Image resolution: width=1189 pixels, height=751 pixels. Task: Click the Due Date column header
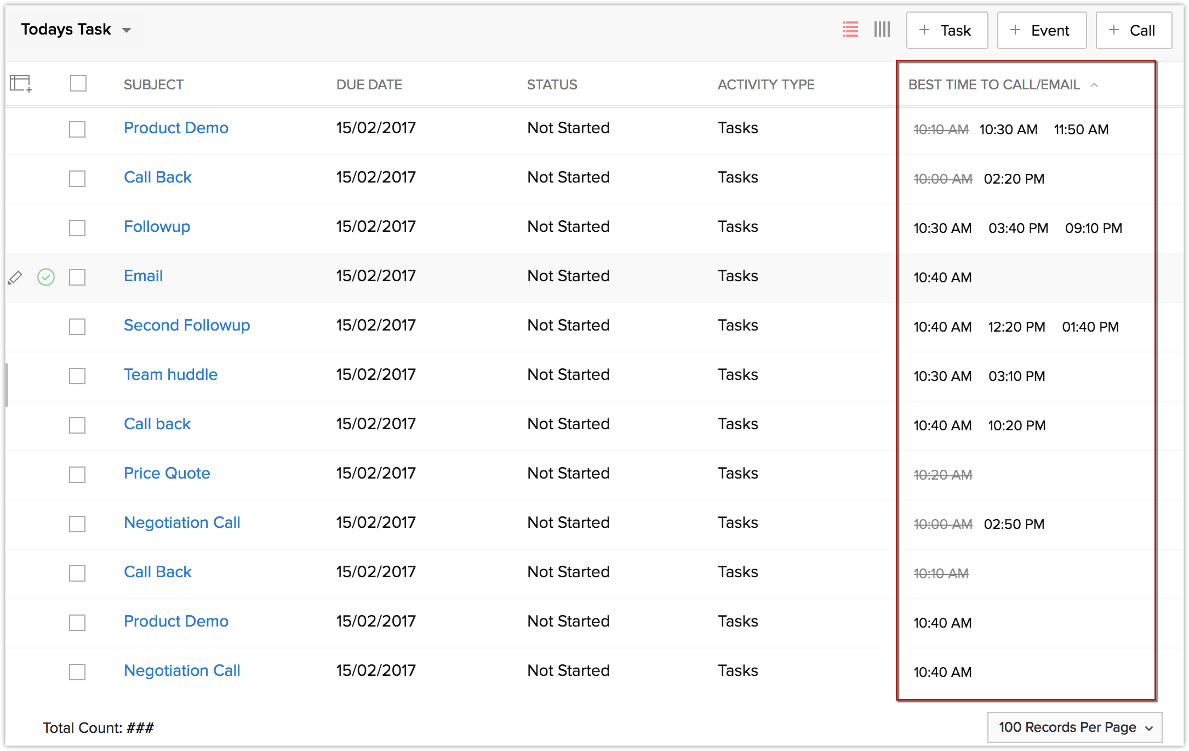(369, 84)
